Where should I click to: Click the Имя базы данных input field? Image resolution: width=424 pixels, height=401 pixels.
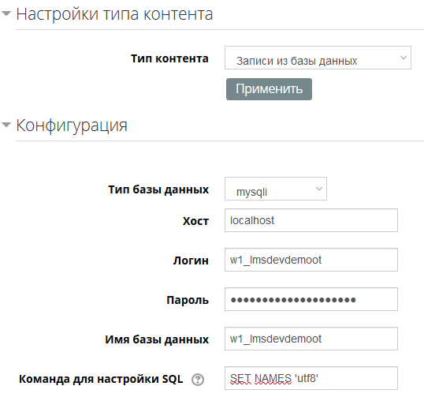pos(311,339)
